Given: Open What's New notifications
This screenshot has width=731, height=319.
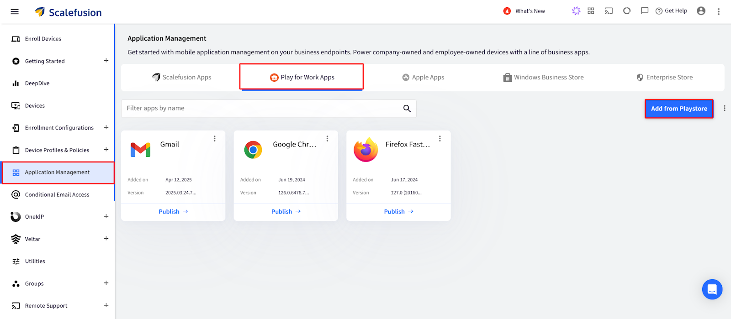Looking at the screenshot, I should point(524,11).
